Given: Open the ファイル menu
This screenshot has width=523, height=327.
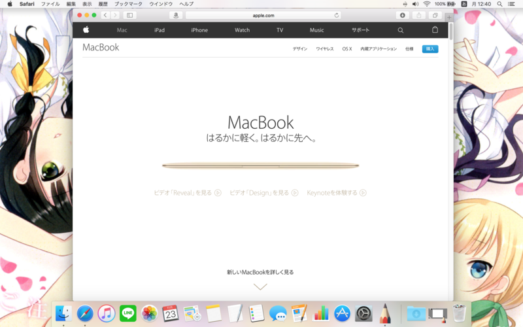Looking at the screenshot, I should (50, 4).
